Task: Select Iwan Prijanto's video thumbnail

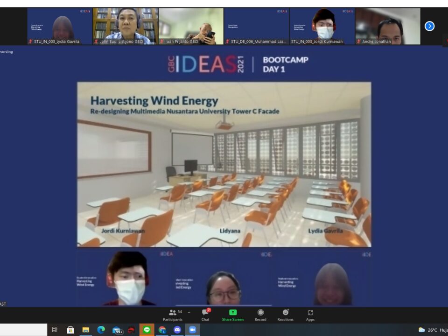Action: [191, 26]
